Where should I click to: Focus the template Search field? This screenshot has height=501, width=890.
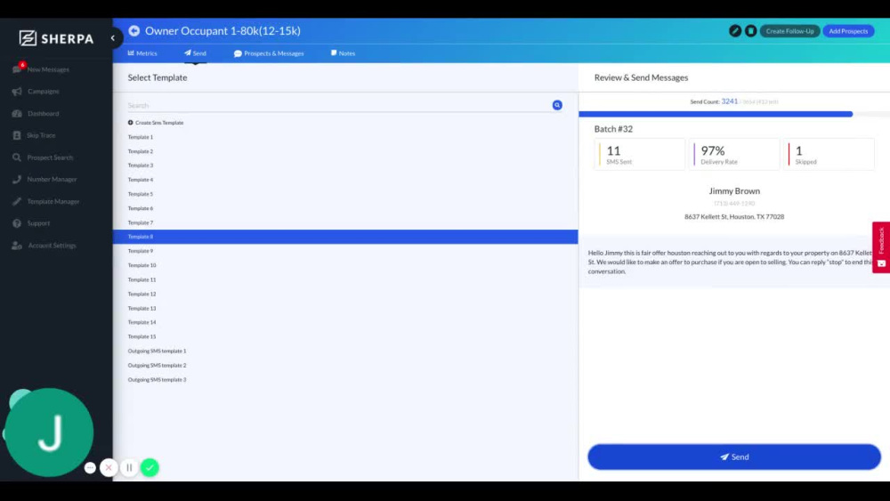338,106
